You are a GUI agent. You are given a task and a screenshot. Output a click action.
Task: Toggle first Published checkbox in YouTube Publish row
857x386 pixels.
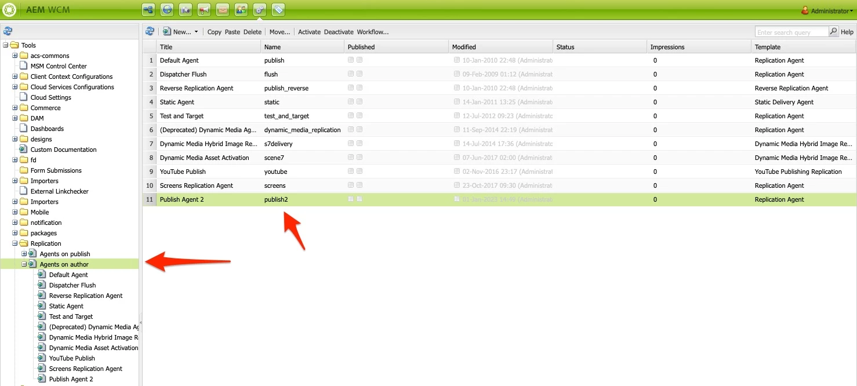pos(351,171)
